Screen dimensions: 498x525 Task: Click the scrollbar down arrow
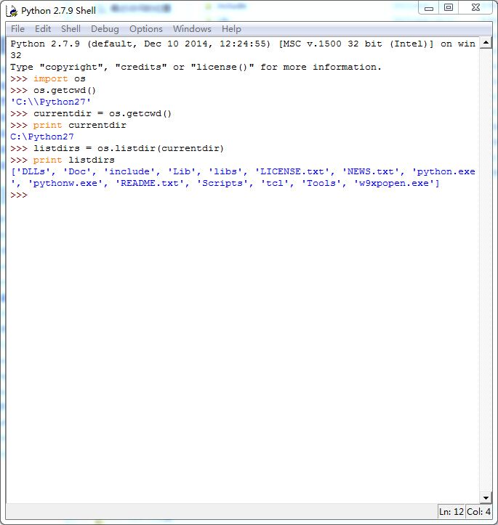486,497
